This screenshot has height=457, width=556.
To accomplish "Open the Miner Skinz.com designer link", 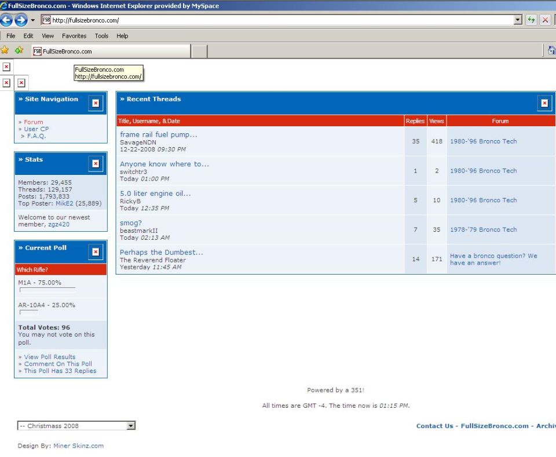I will tap(78, 446).
